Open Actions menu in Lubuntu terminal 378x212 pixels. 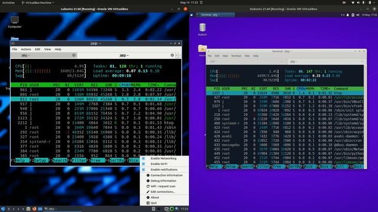(26, 49)
